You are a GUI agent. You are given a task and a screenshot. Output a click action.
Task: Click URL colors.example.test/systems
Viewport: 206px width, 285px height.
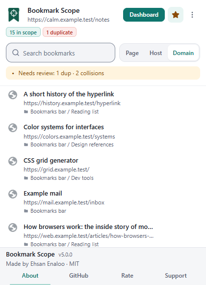coord(69,137)
